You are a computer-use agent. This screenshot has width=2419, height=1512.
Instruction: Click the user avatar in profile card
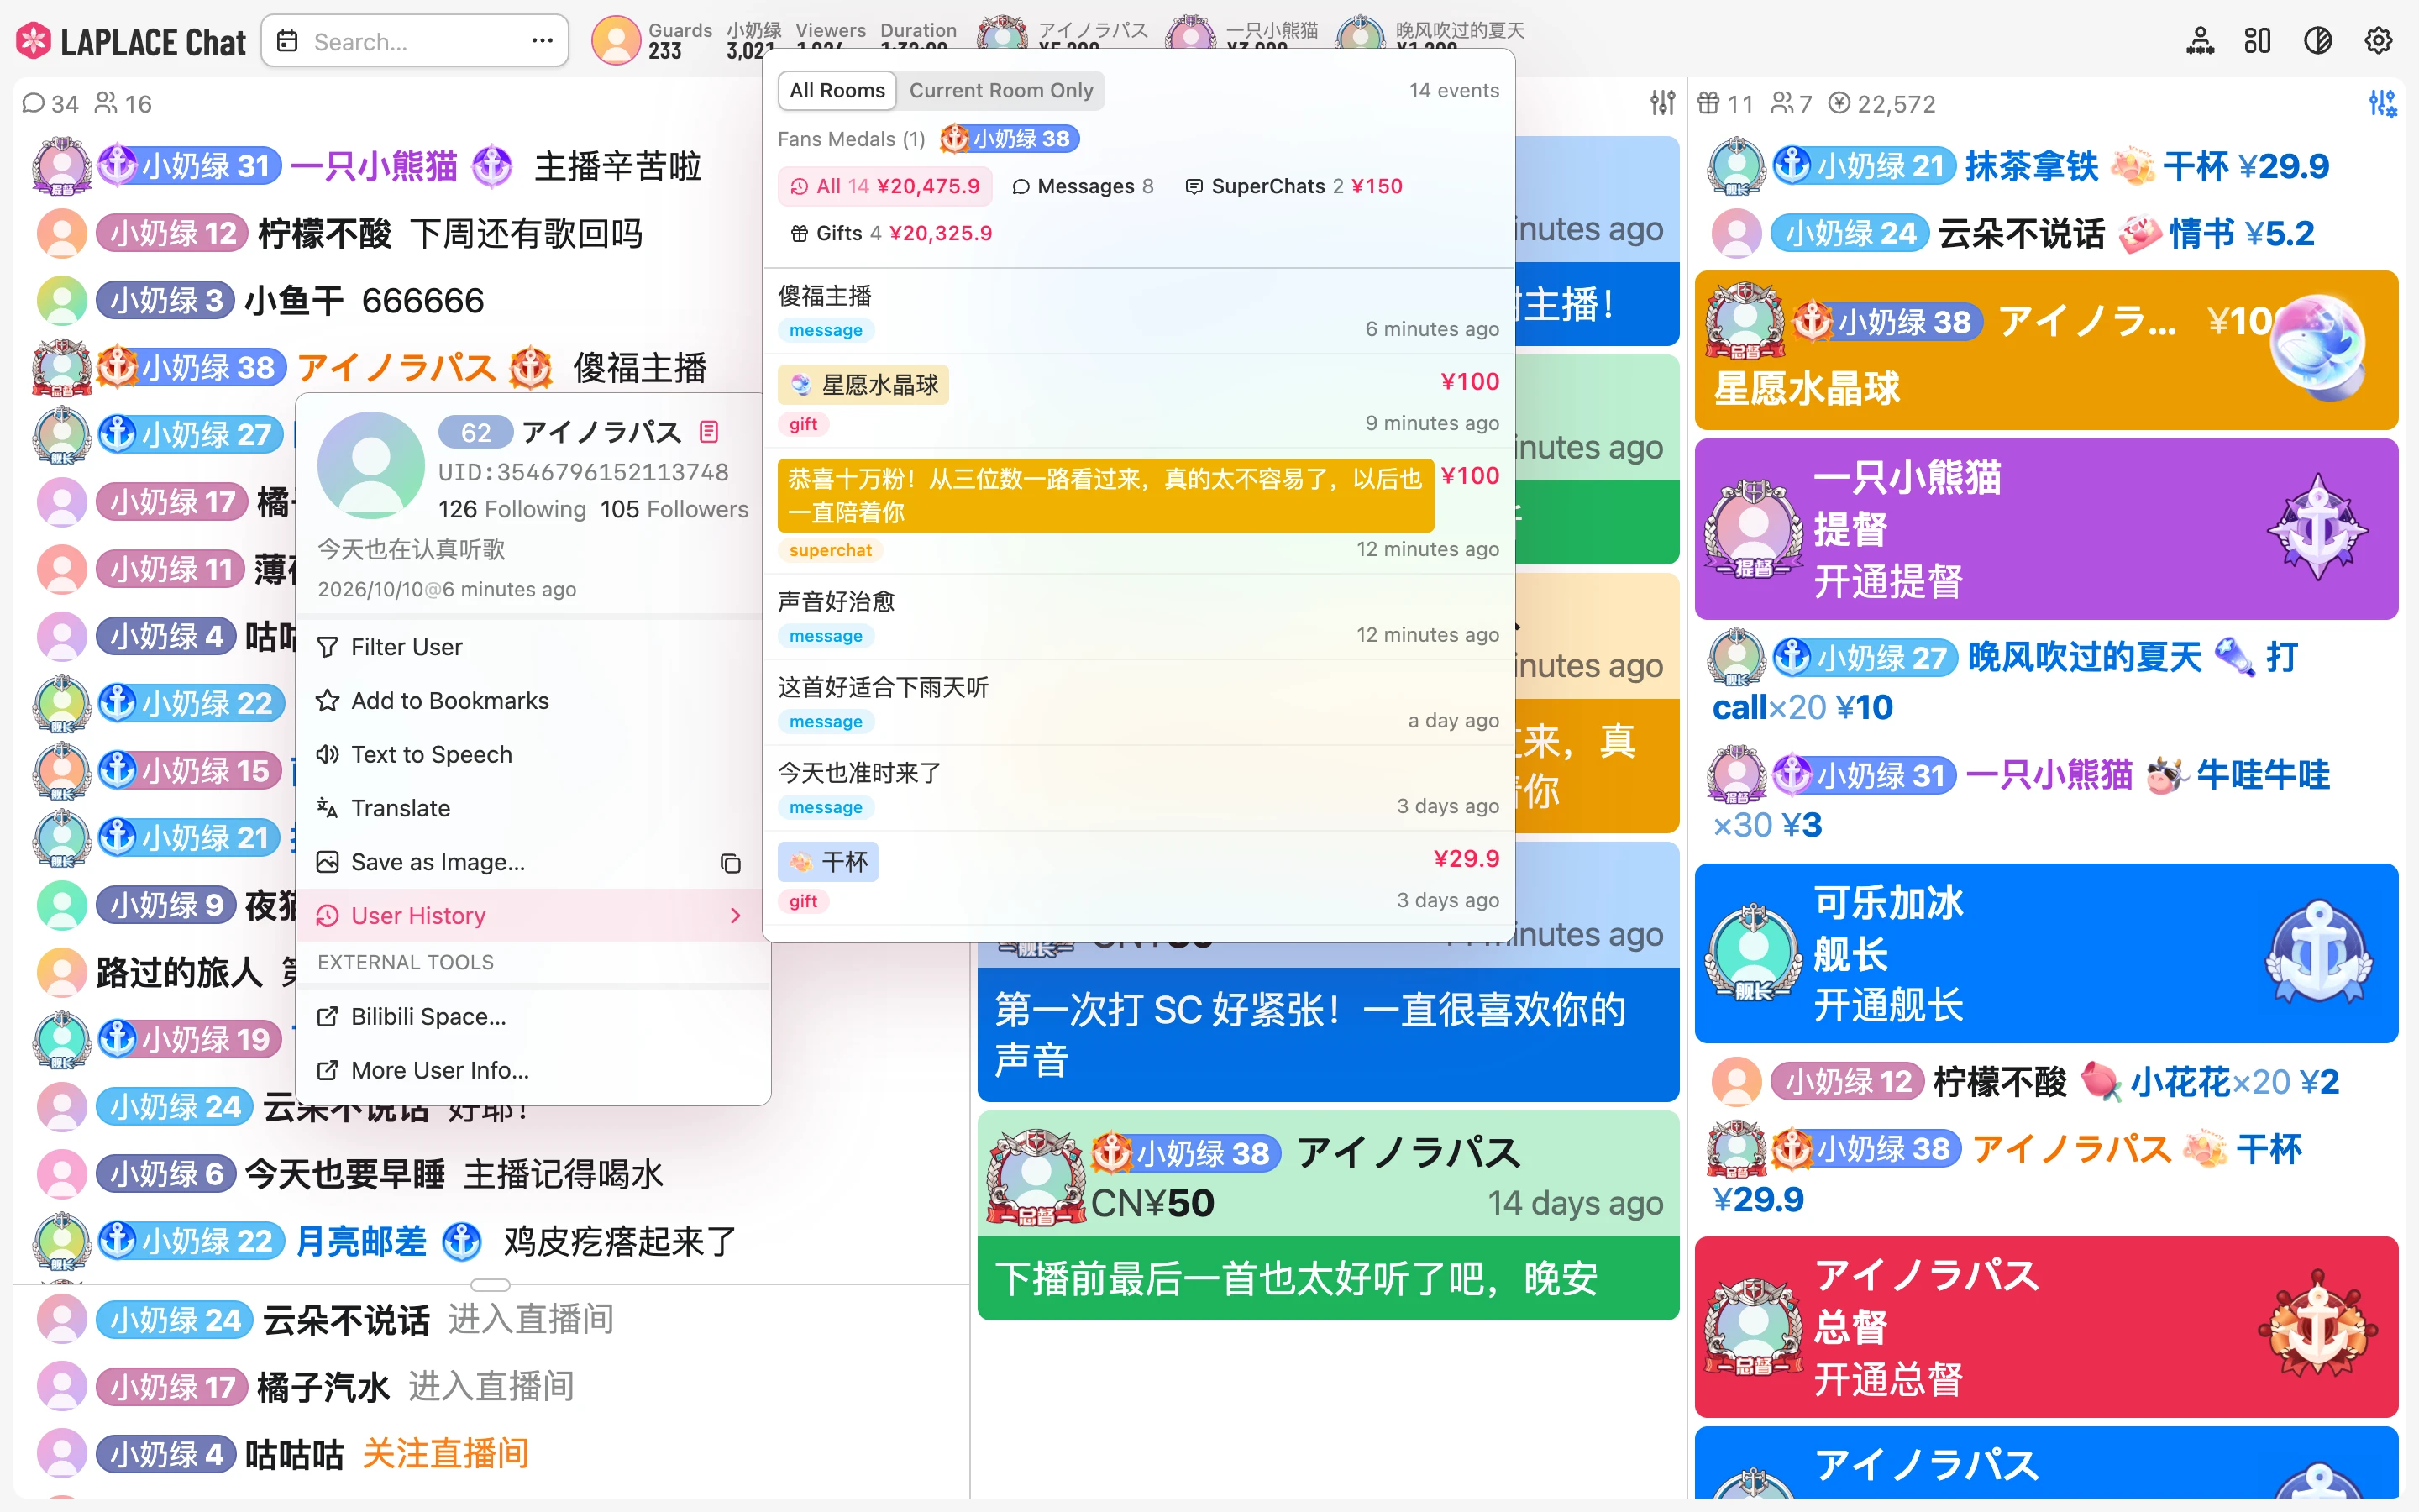tap(371, 465)
